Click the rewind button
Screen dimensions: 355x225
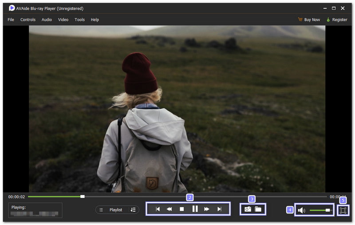[x=169, y=209]
